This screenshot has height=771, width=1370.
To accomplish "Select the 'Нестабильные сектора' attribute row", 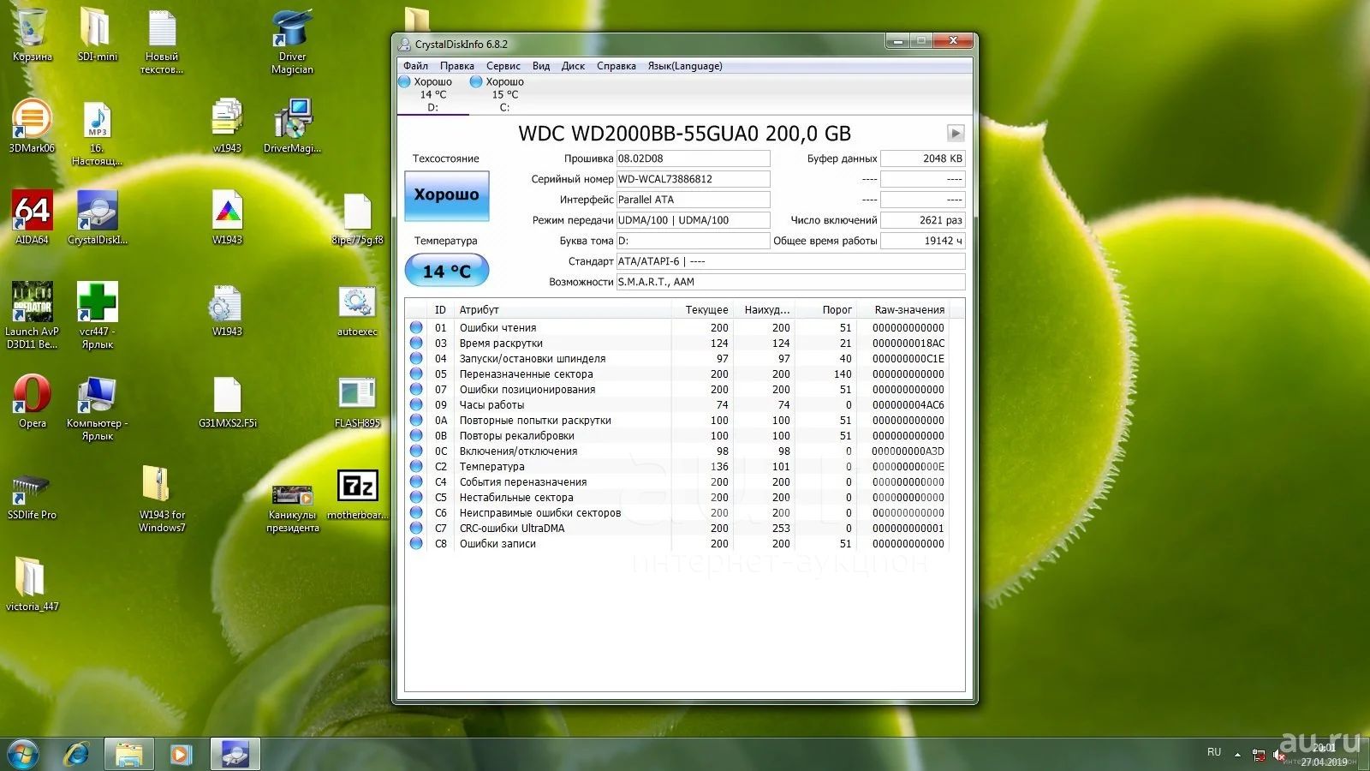I will (676, 497).
